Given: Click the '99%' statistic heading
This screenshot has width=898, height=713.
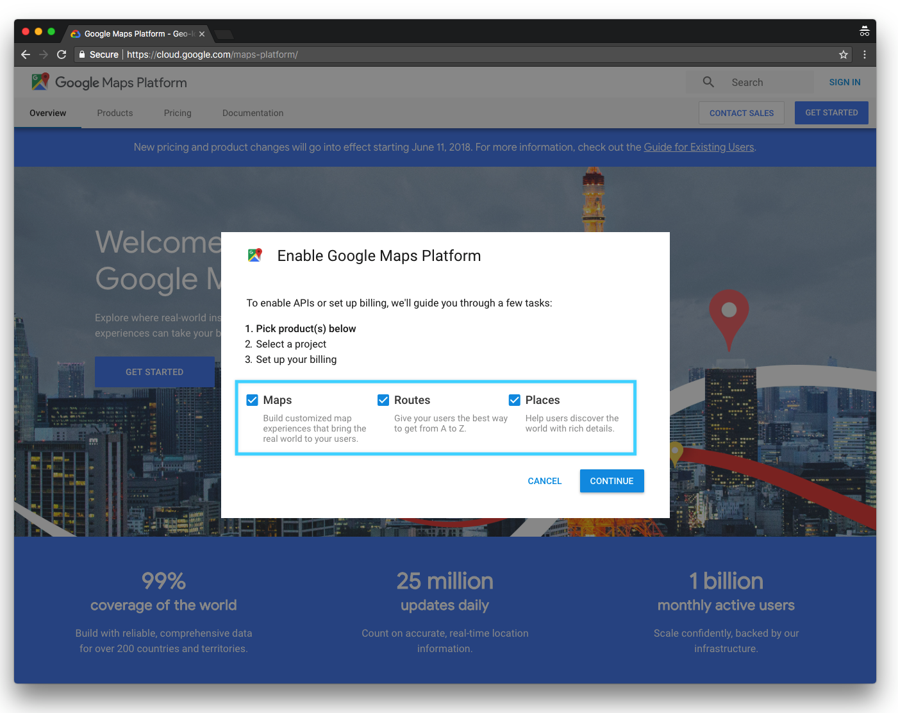Looking at the screenshot, I should 163,581.
